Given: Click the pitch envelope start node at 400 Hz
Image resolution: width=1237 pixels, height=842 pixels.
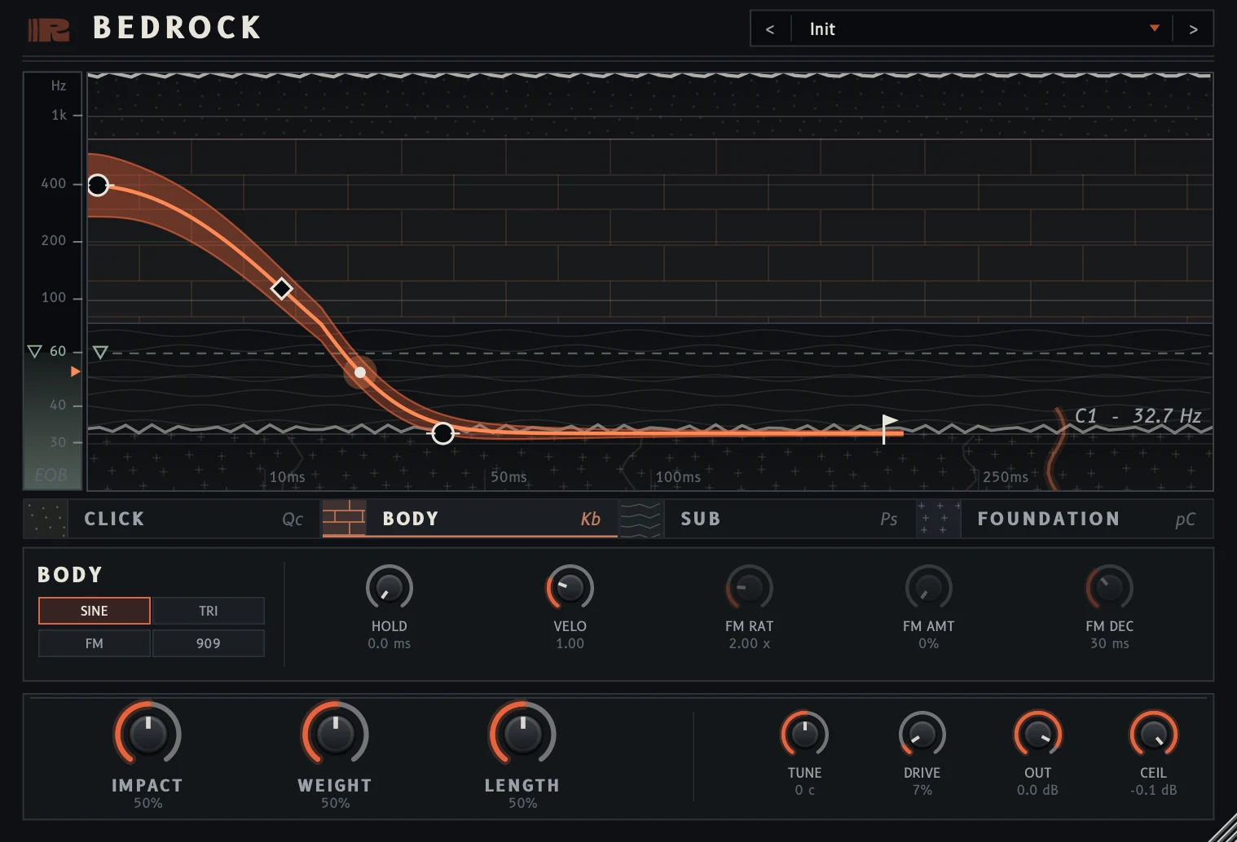Looking at the screenshot, I should (x=98, y=186).
